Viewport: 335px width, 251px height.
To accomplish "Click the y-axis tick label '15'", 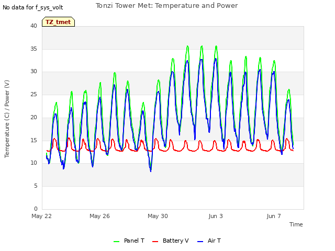I will pyautogui.click(x=33, y=140).
